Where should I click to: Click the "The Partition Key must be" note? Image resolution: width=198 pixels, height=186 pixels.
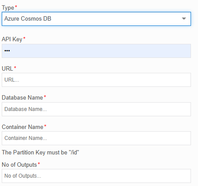point(40,153)
